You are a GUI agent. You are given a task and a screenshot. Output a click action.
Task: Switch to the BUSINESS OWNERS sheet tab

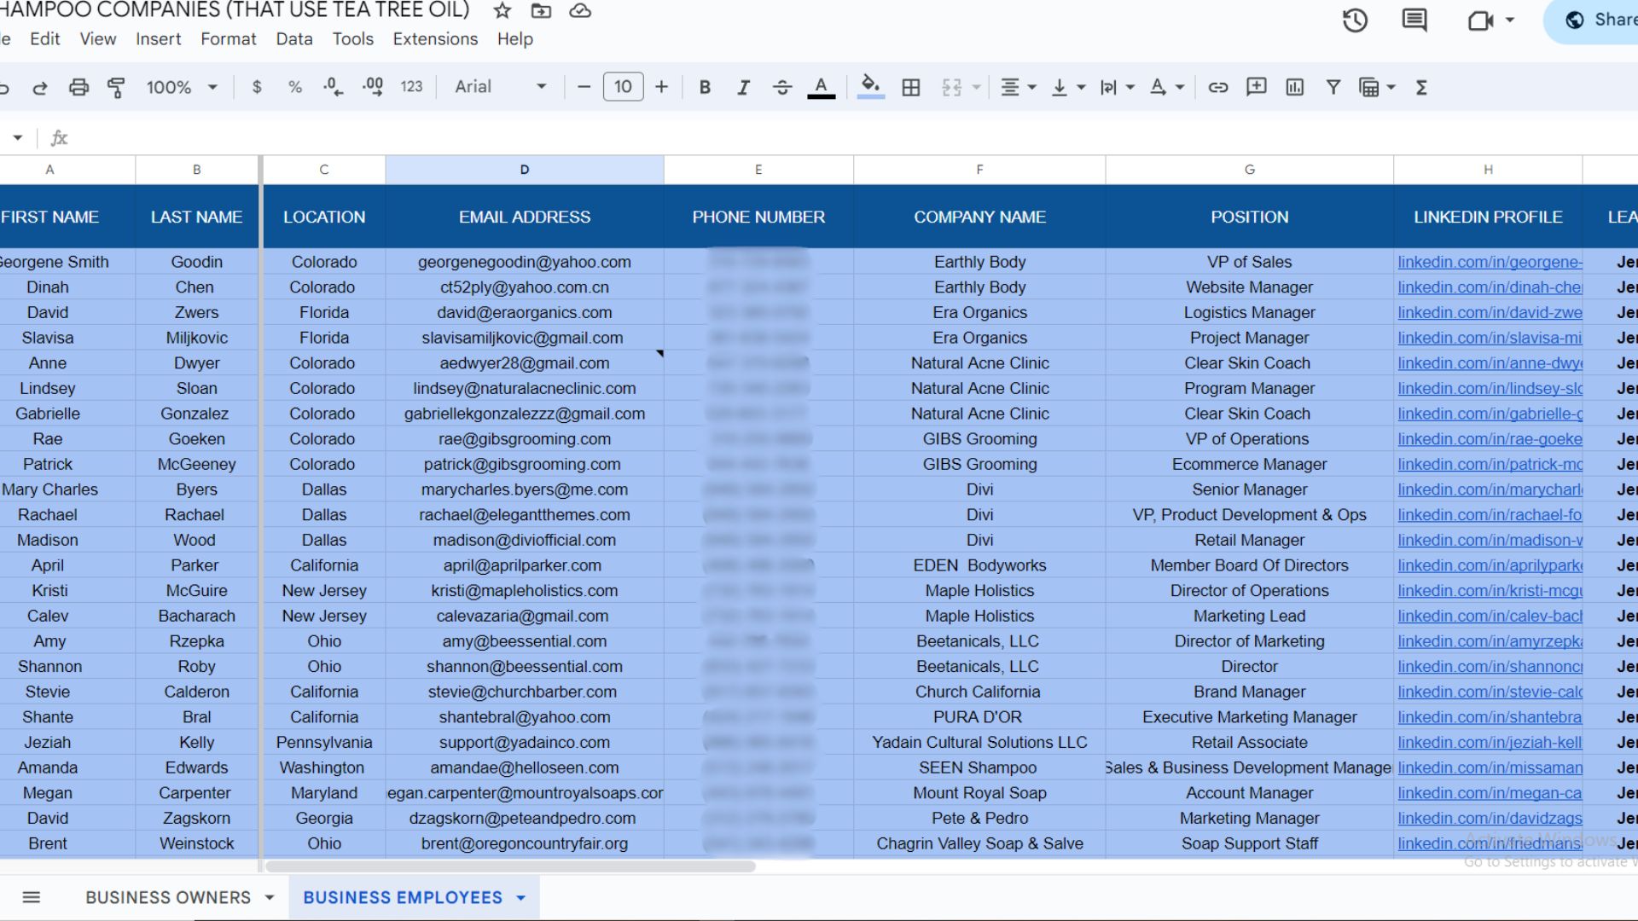point(168,897)
